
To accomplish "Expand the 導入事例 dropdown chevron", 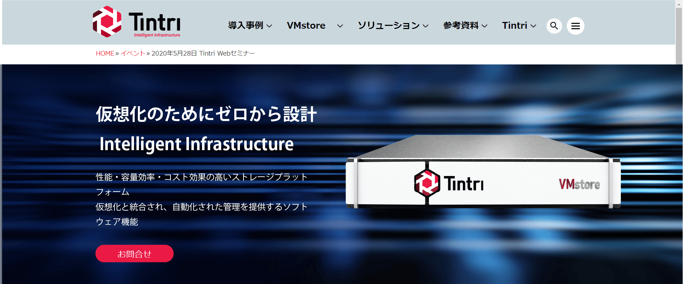I will 269,26.
